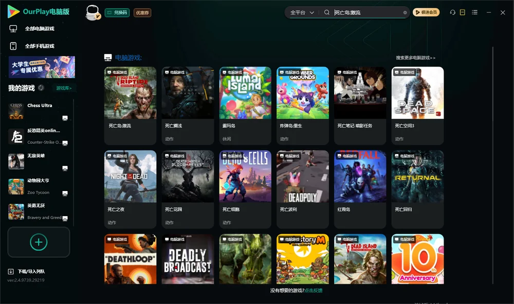514x304 pixels.
Task: Click the yellow square icon in title bar
Action: 463,12
